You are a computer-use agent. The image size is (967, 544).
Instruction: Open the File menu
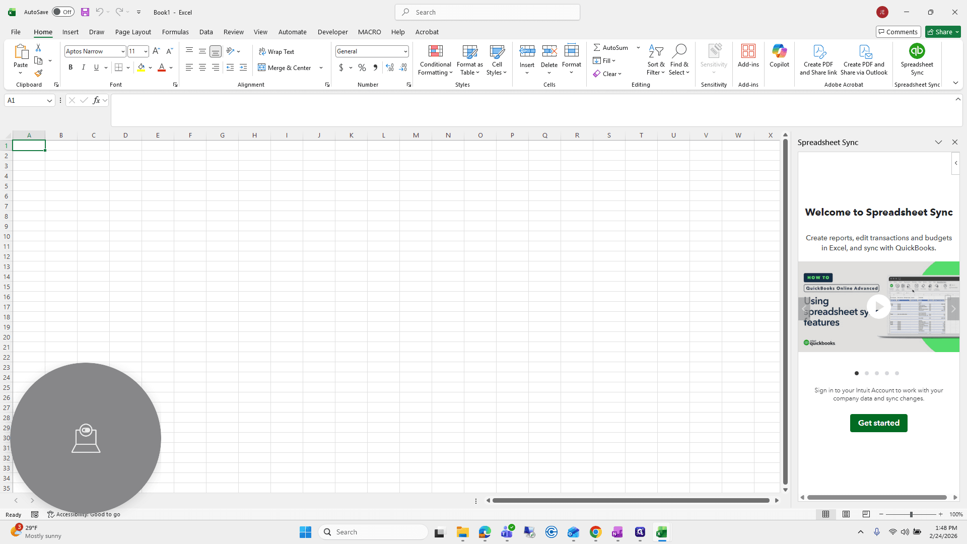point(16,32)
